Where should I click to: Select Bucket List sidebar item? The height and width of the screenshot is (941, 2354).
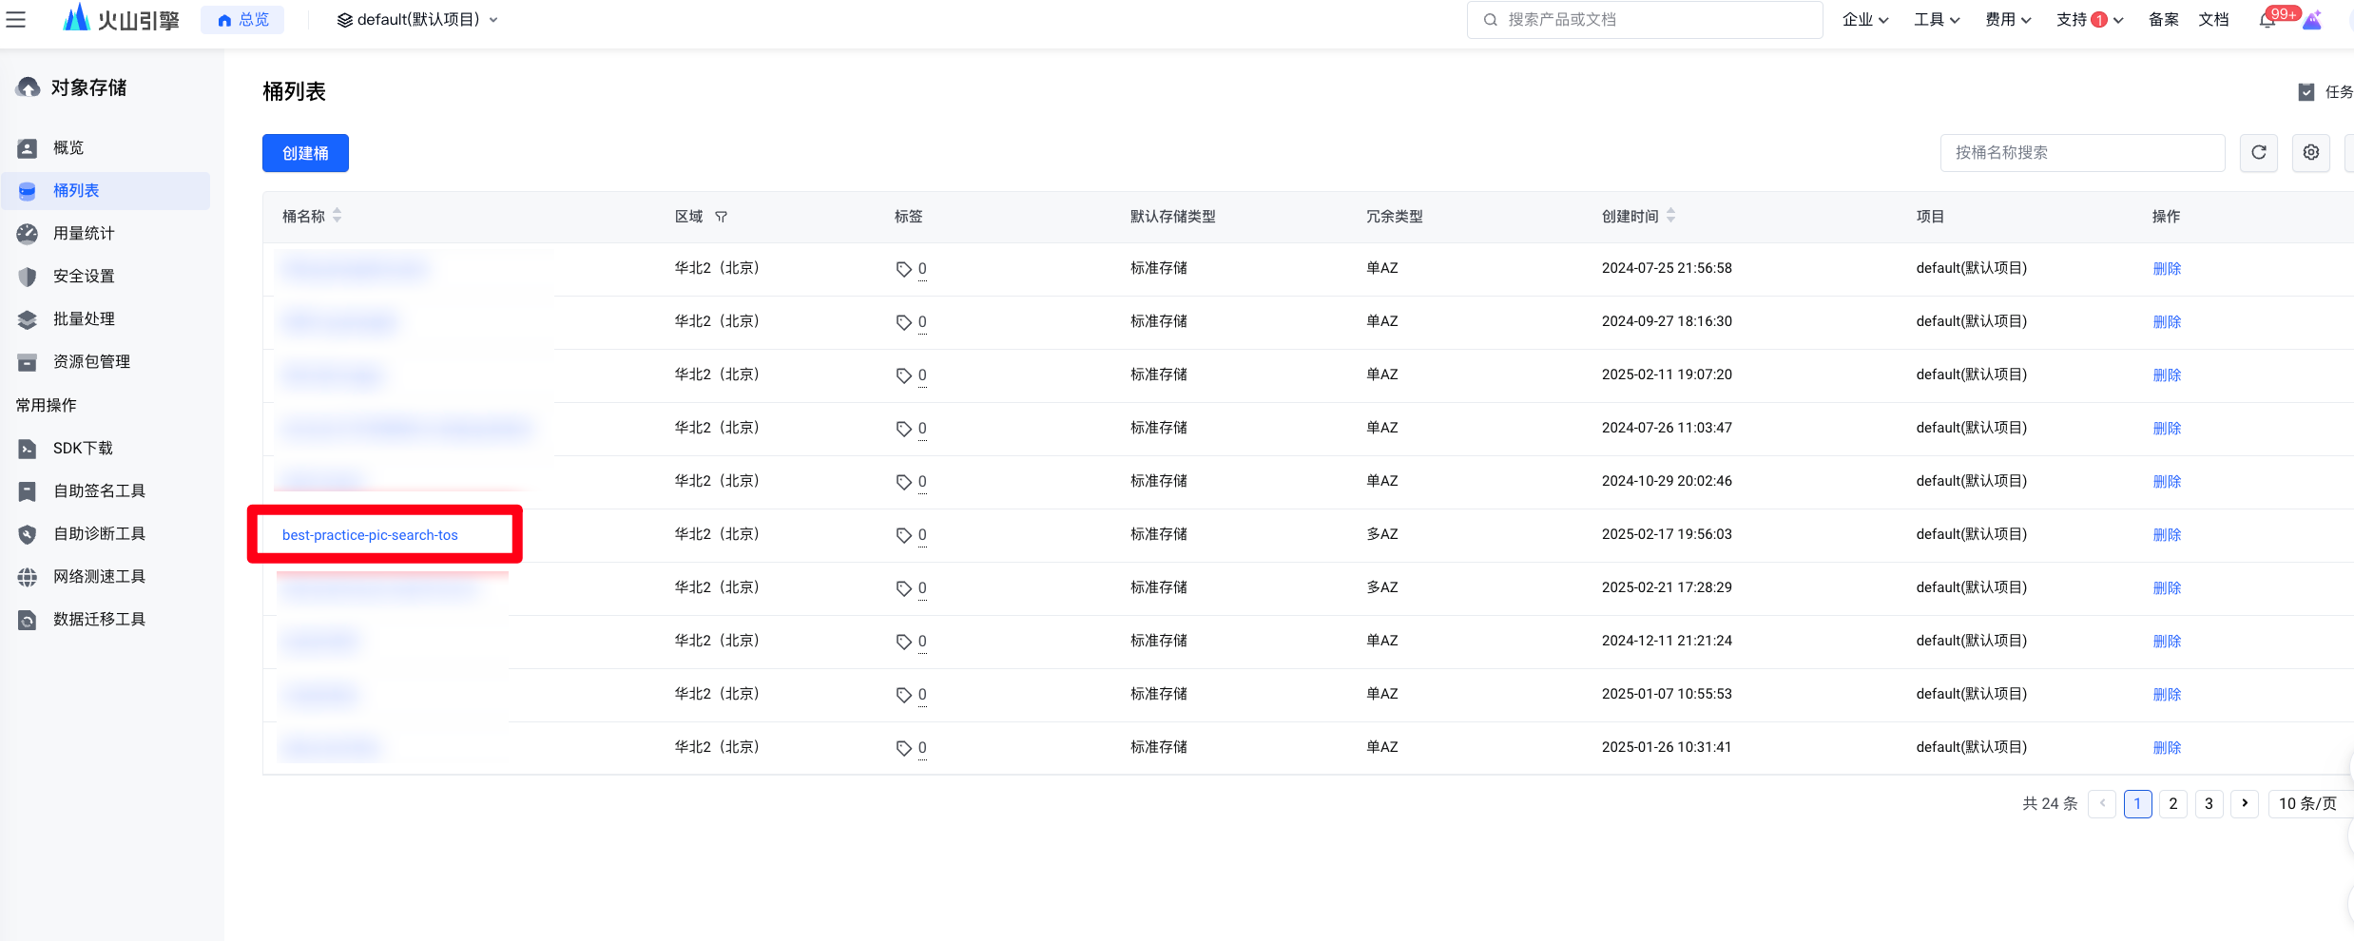click(x=106, y=190)
